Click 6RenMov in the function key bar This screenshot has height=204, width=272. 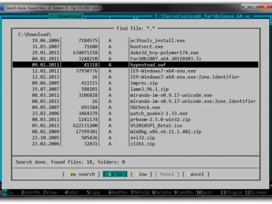pos(118,192)
